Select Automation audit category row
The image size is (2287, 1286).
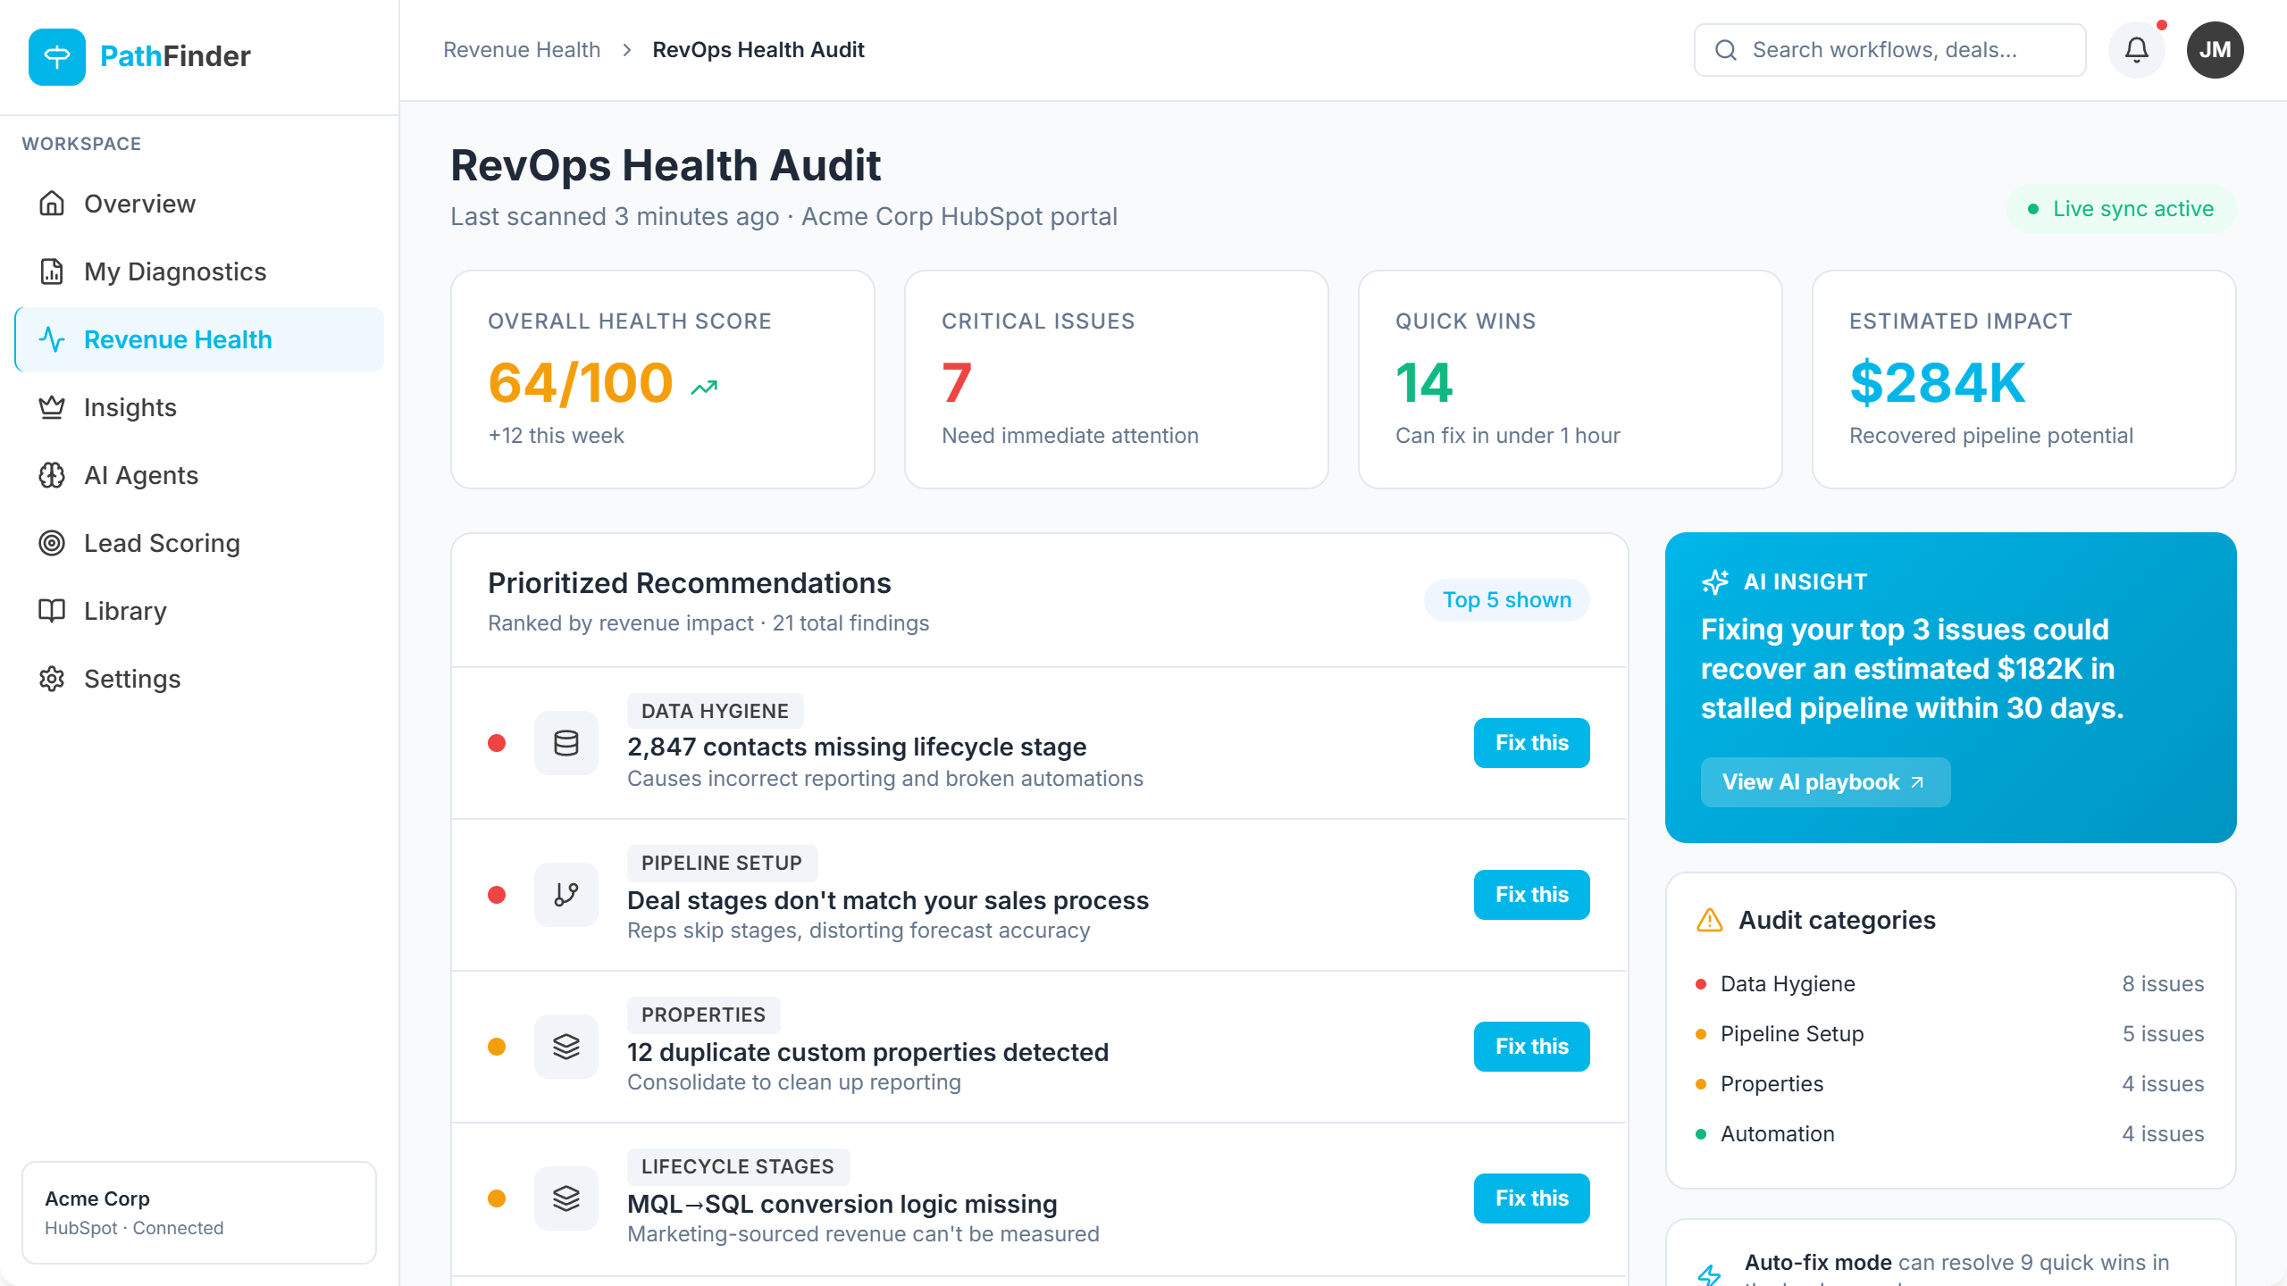pos(1950,1134)
